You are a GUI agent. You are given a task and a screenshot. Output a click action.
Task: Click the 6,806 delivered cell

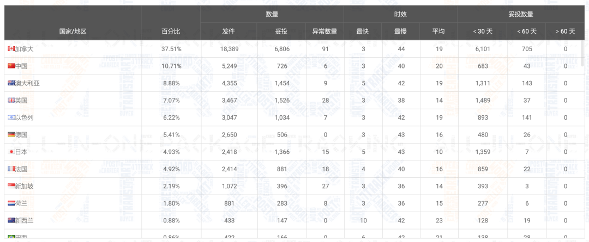(x=281, y=49)
